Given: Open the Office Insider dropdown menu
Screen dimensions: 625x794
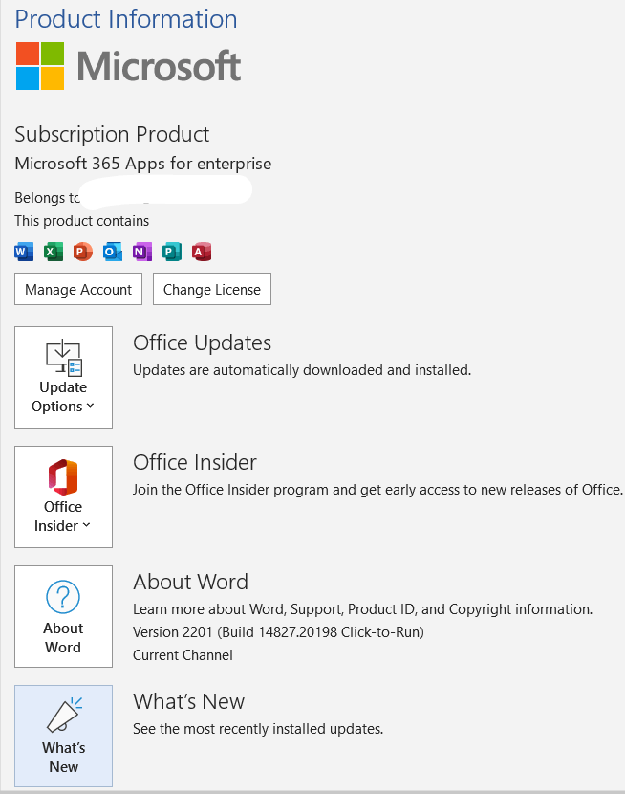Looking at the screenshot, I should 64,496.
